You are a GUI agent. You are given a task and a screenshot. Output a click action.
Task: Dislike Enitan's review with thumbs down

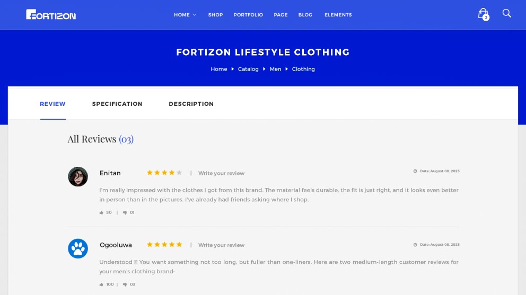click(125, 212)
